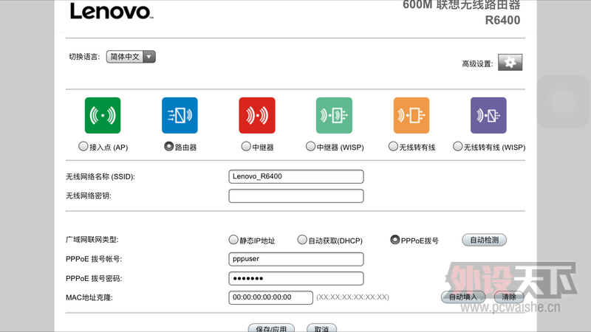This screenshot has height=332, width=591.
Task: Click the 无线网络名称 (SSID) label
Action: pos(100,176)
